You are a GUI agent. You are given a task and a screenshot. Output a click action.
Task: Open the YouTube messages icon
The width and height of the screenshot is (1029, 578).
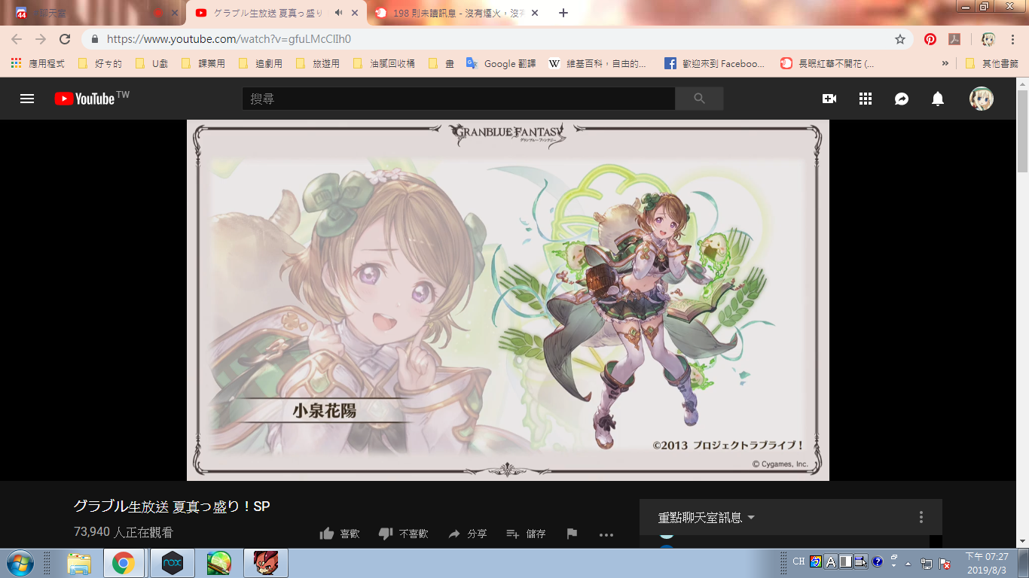tap(902, 99)
